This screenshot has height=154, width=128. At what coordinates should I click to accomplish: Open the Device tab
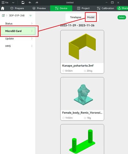61,8
